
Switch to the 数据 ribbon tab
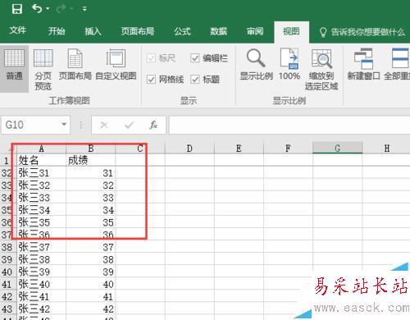[218, 31]
